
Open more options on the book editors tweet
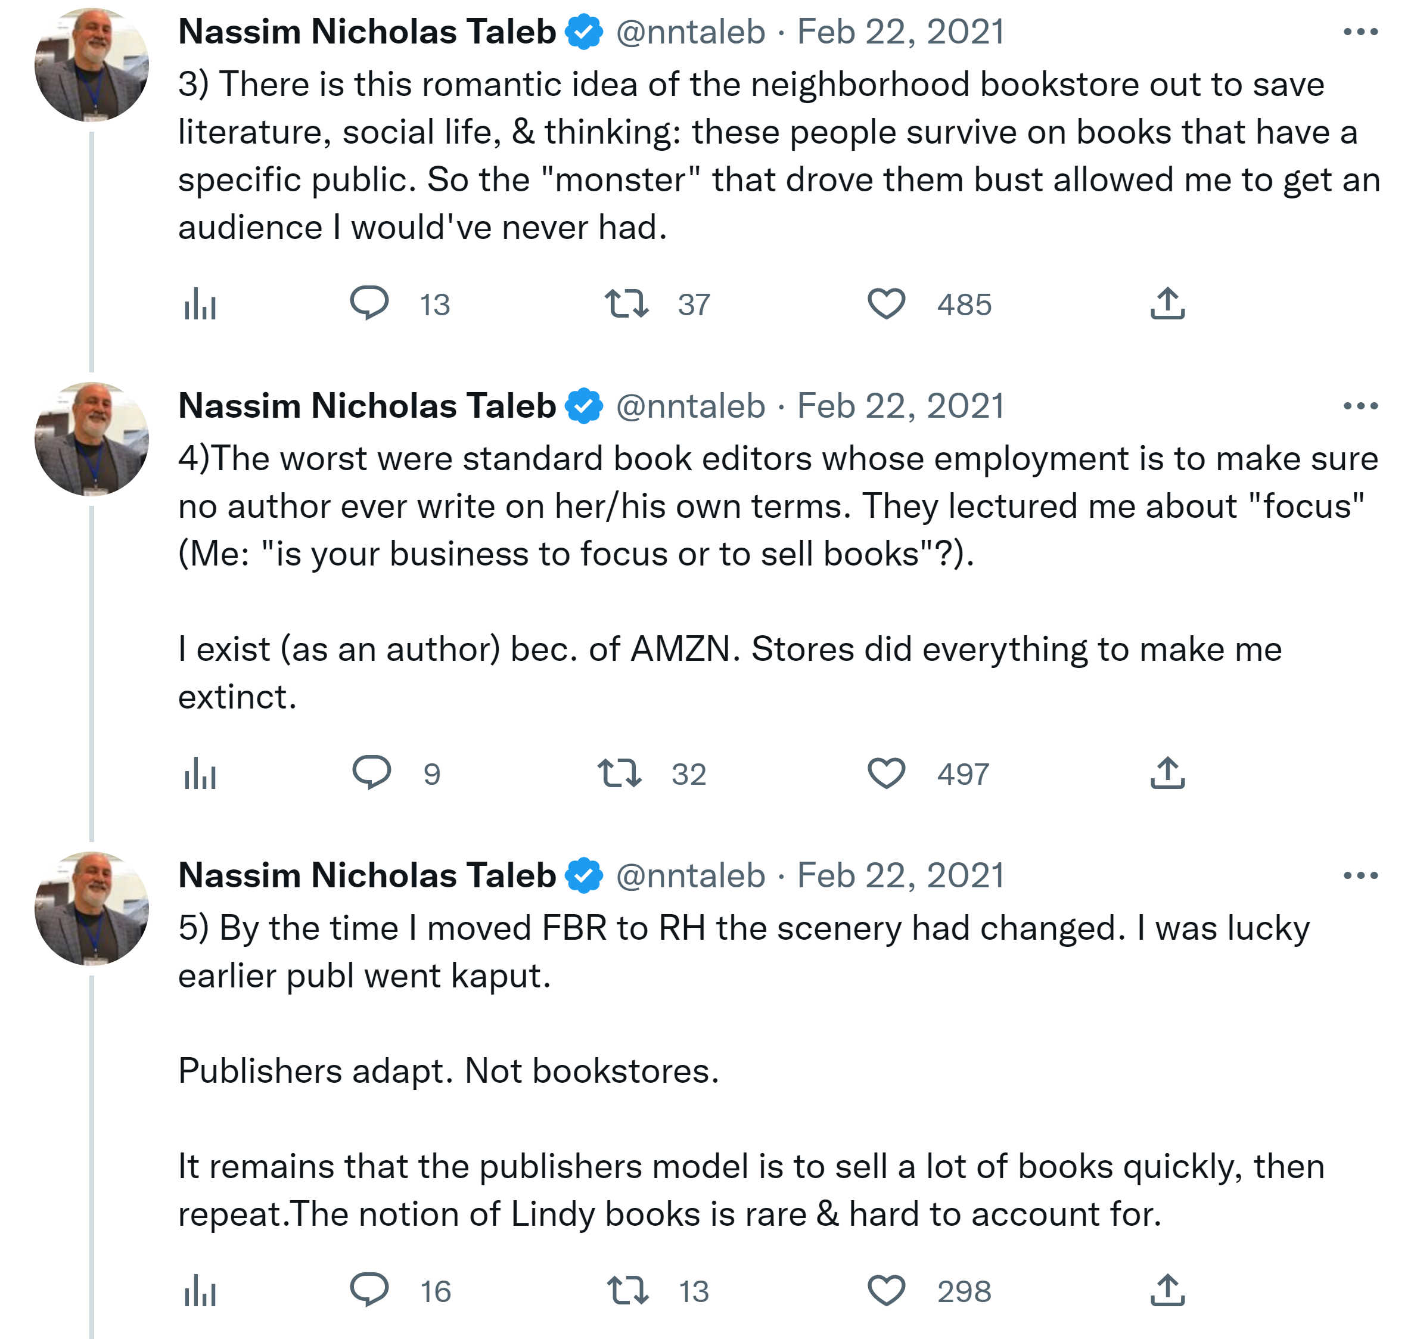(x=1360, y=406)
